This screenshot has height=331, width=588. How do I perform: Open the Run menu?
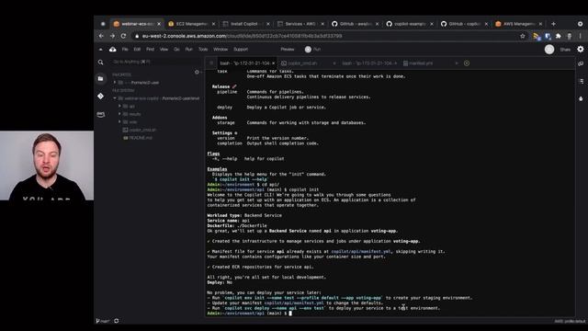pyautogui.click(x=188, y=49)
